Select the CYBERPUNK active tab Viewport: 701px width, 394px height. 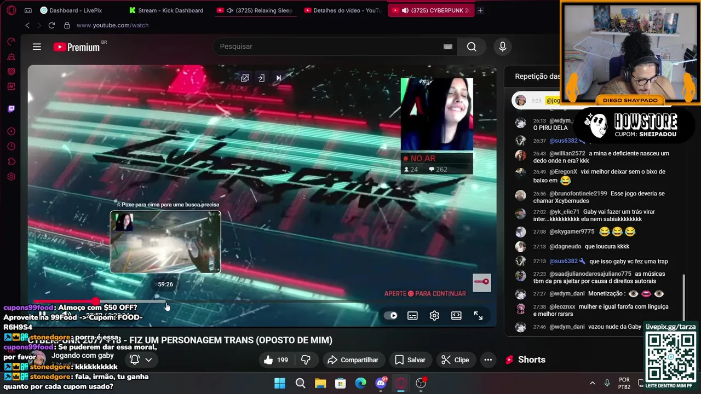click(430, 10)
